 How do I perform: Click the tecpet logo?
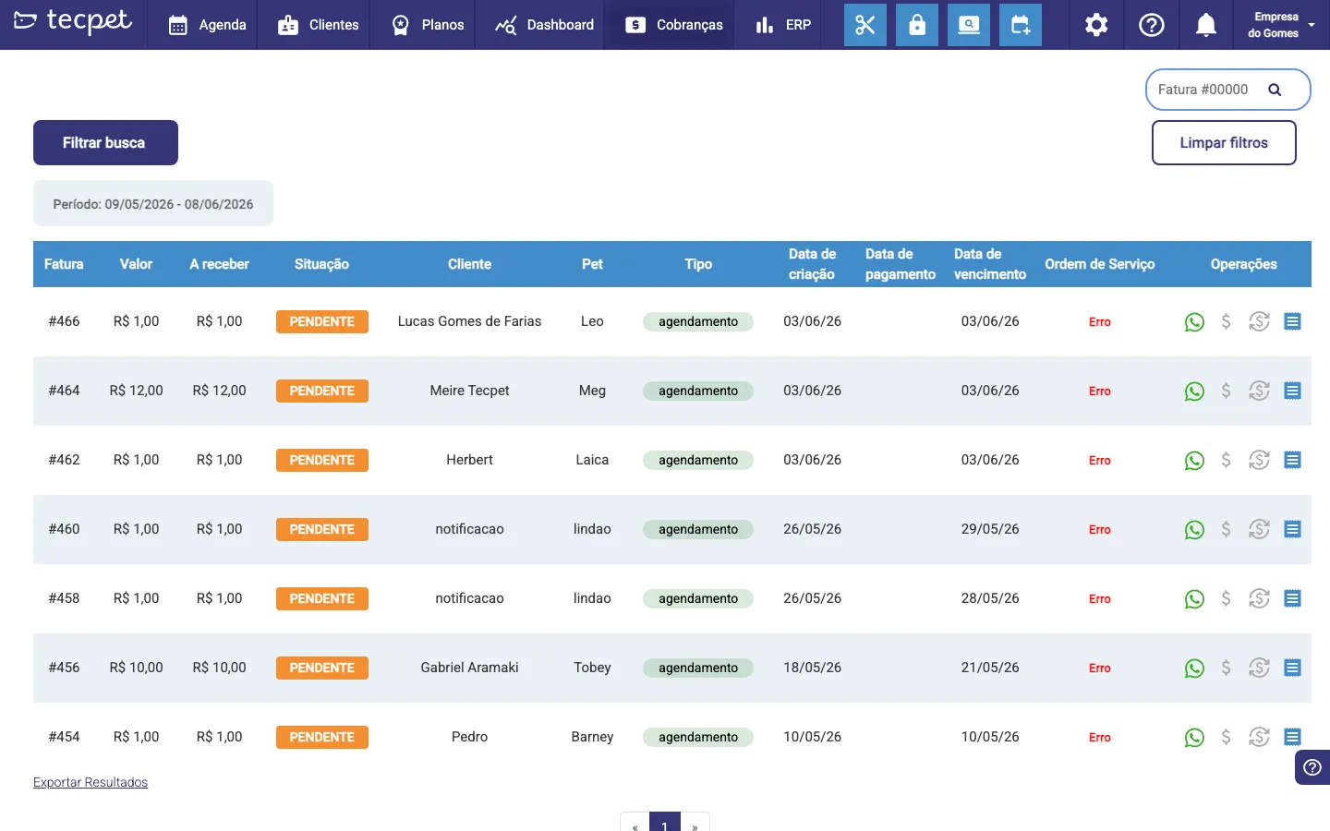73,21
